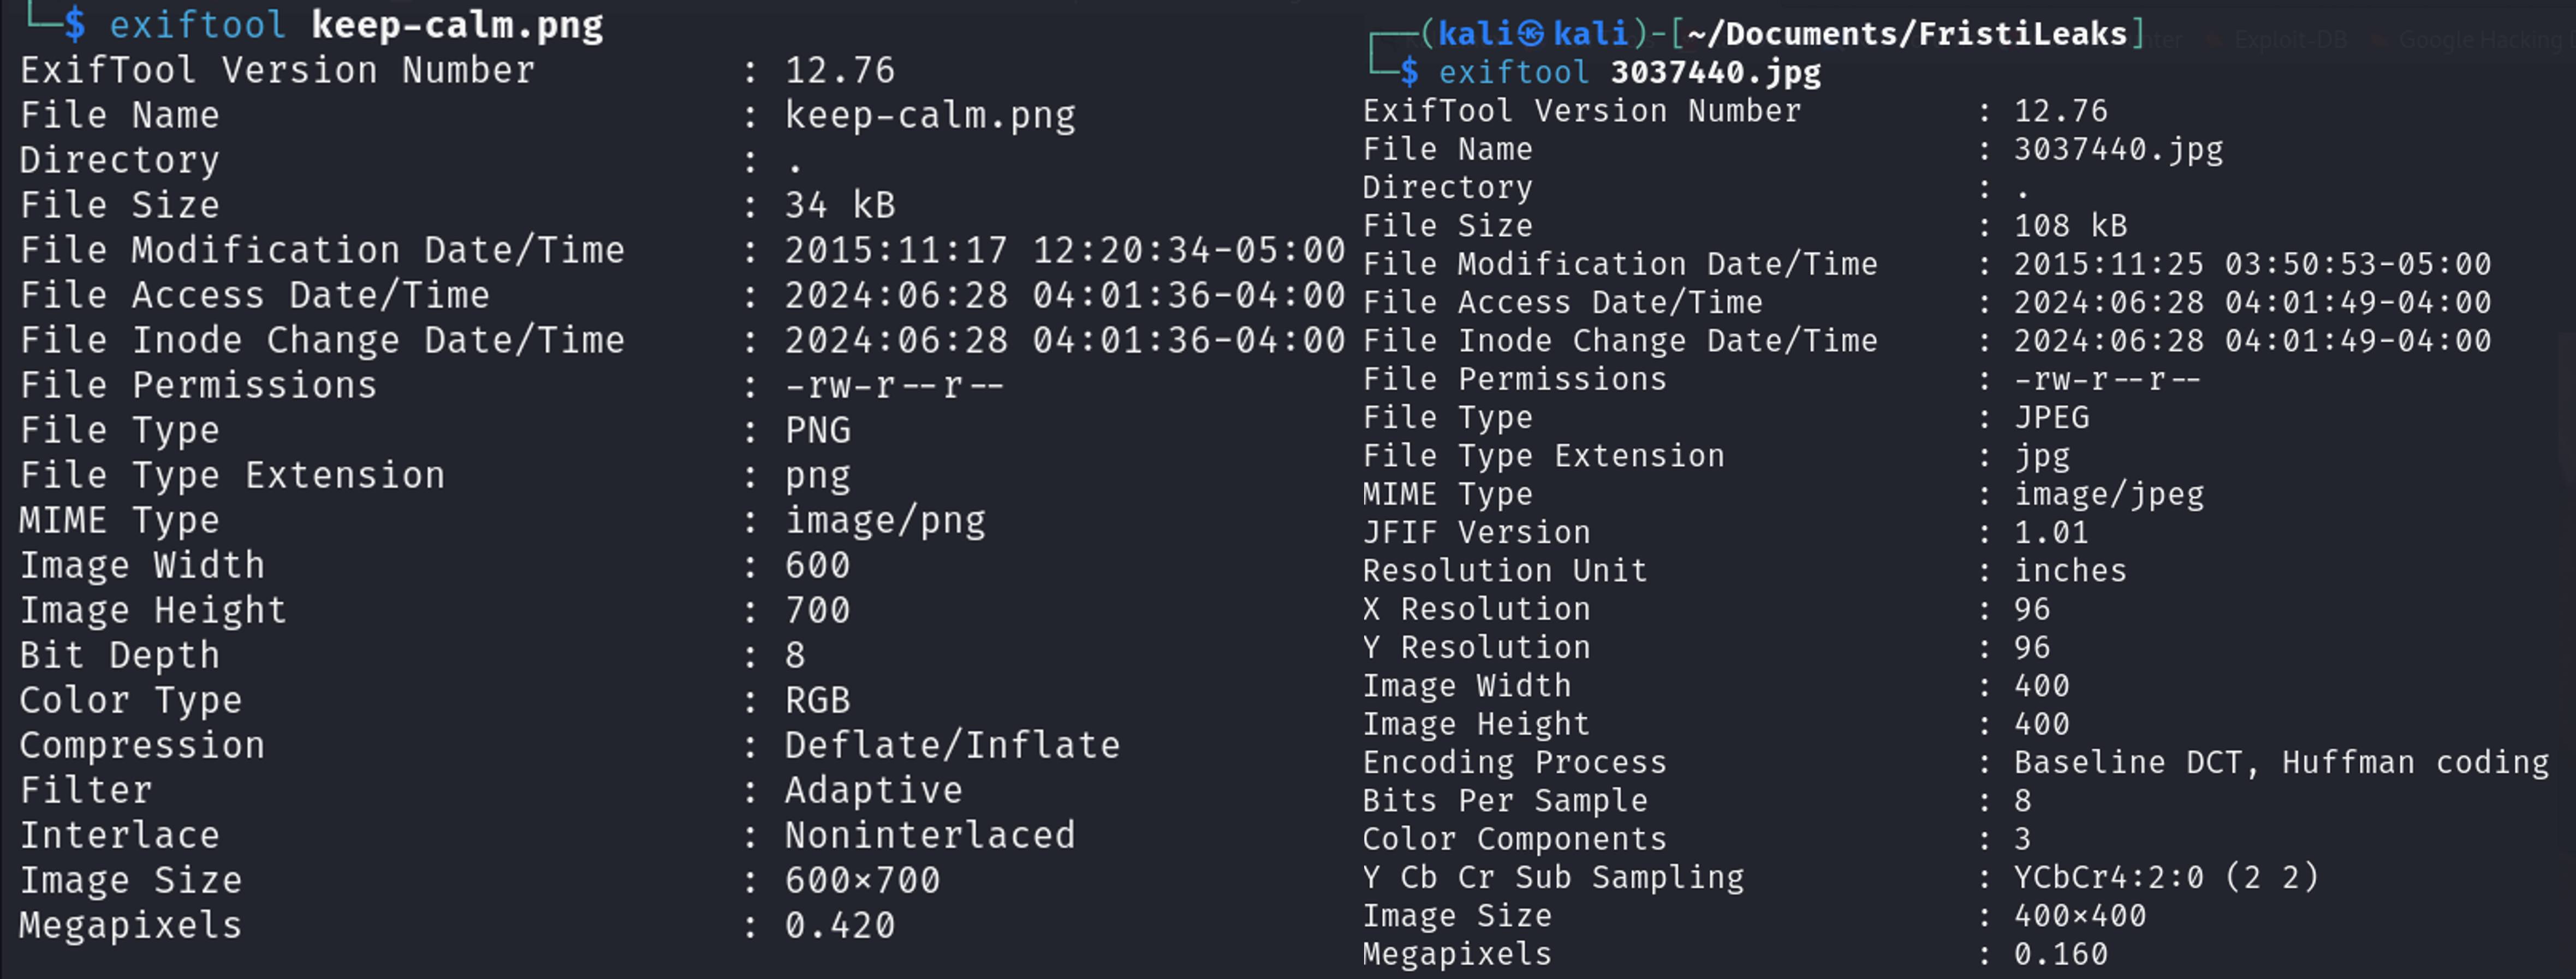Click the JPEG File Type value
Image resolution: width=2576 pixels, height=979 pixels.
(x=2052, y=417)
